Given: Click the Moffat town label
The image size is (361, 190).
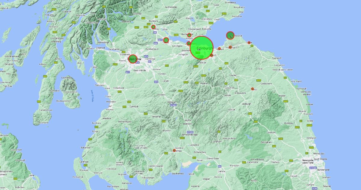Looking at the screenshot, I should point(187,120).
